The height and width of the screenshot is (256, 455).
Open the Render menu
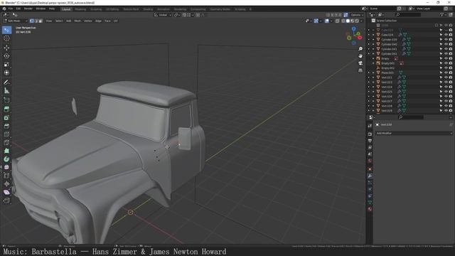pyautogui.click(x=28, y=9)
